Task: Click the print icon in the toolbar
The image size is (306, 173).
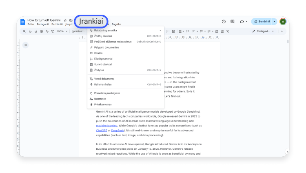Action: point(41,31)
